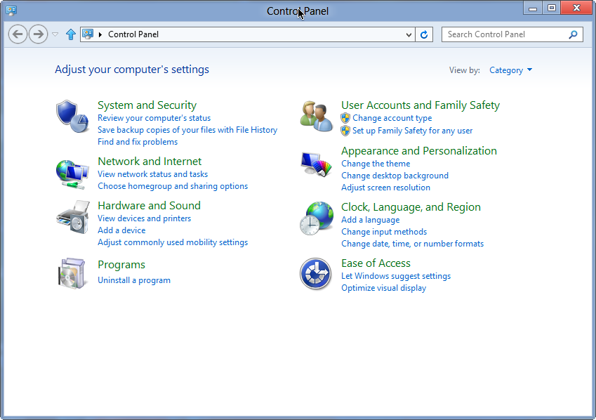The height and width of the screenshot is (420, 596).
Task: Expand the breadcrumb arrow before Control Panel
Action: 100,34
